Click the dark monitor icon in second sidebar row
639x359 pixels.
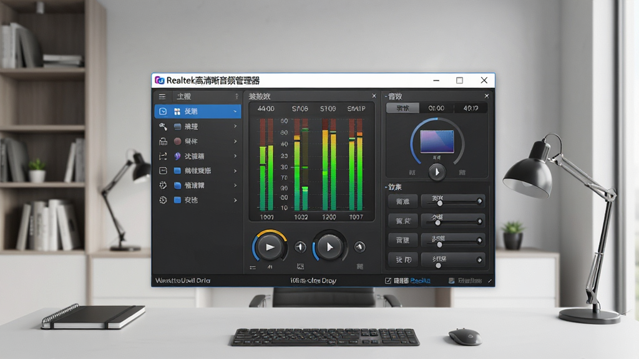[x=177, y=127]
